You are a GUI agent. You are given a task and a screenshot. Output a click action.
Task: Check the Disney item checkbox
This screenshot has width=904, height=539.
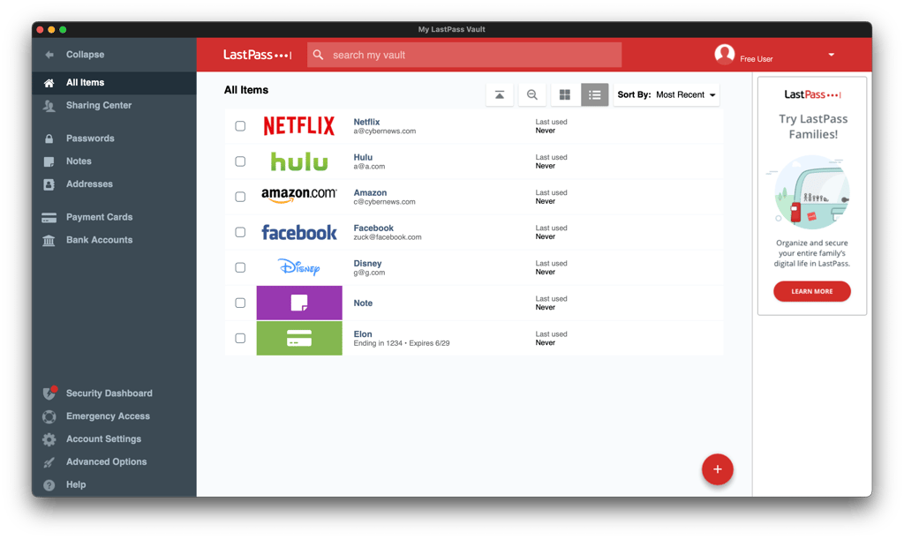(x=240, y=268)
